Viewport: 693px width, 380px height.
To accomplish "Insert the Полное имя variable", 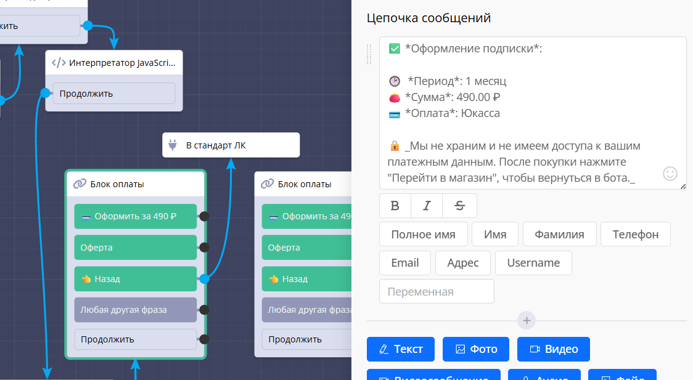I will click(423, 234).
